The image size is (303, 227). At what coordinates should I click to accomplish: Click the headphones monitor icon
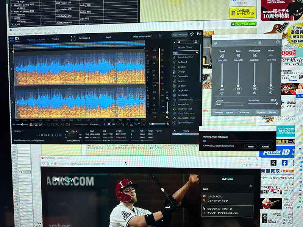[39, 135]
